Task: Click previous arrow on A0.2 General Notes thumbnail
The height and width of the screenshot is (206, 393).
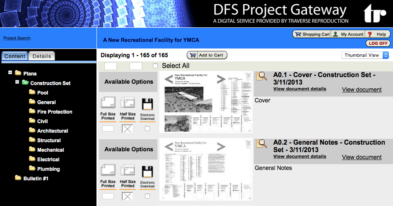Action: [x=169, y=147]
